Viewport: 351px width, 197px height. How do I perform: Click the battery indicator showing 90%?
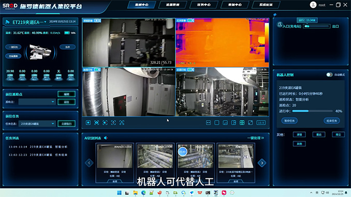67,33
